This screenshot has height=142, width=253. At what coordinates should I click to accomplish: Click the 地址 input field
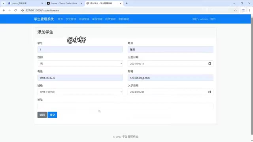click(125, 106)
